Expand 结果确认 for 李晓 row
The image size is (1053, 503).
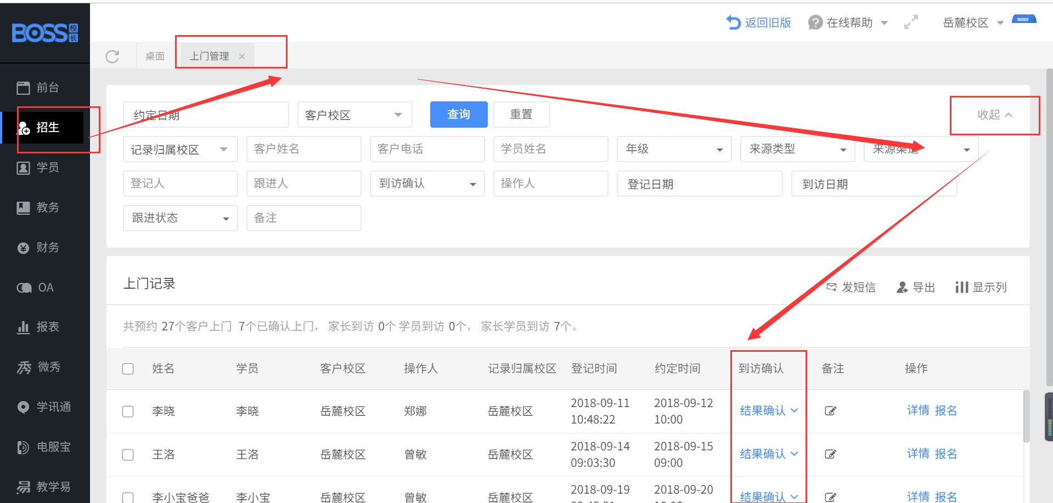point(769,410)
